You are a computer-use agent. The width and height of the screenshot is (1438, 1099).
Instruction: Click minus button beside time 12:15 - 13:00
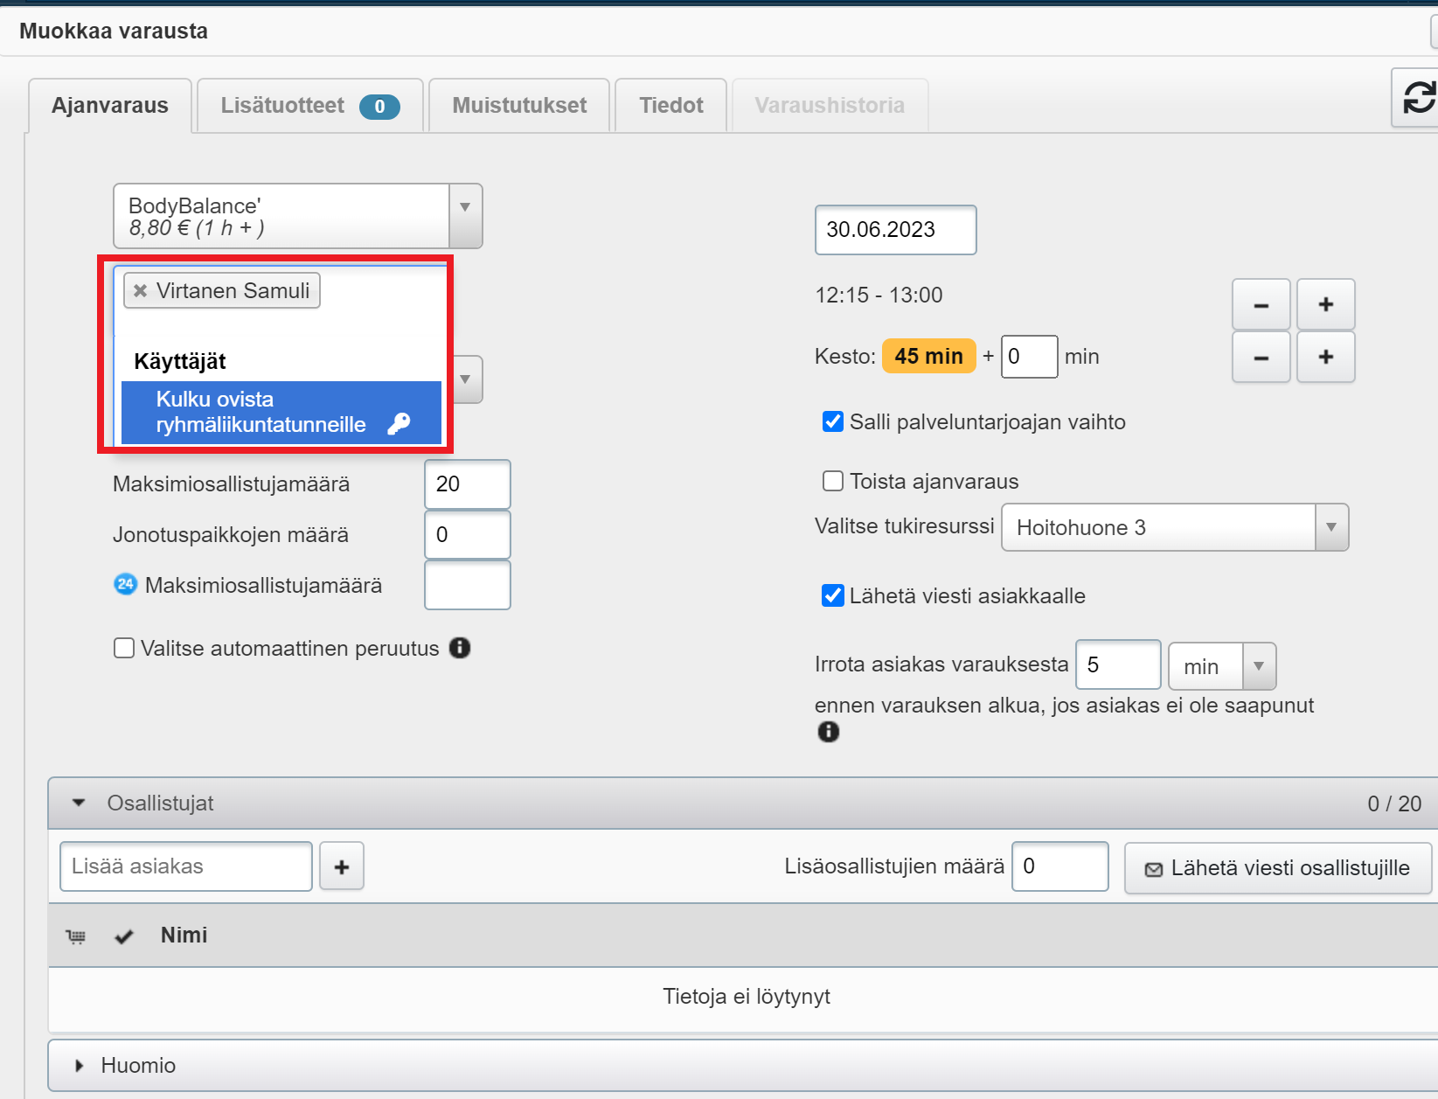click(x=1261, y=305)
